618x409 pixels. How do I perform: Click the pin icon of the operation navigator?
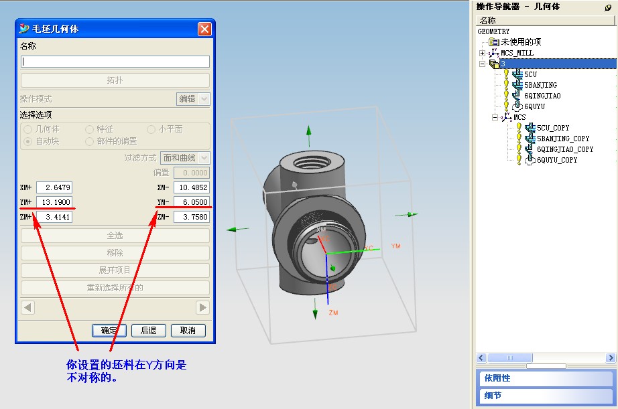pyautogui.click(x=608, y=7)
